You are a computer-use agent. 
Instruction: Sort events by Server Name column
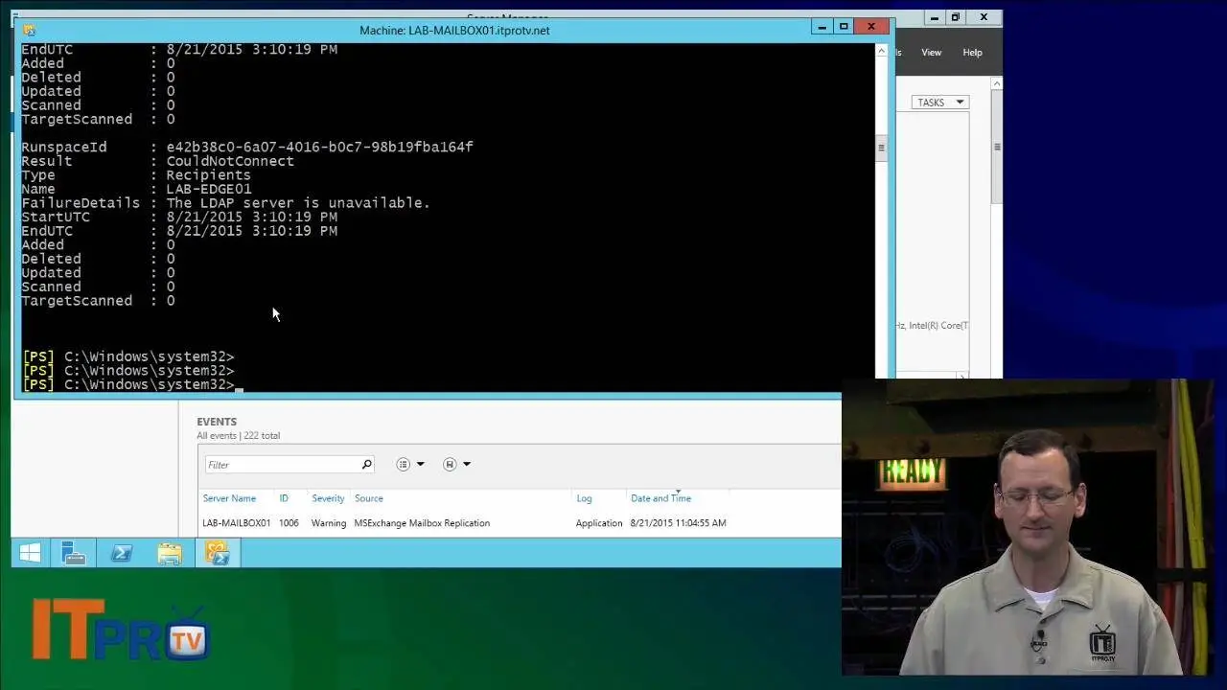coord(229,498)
